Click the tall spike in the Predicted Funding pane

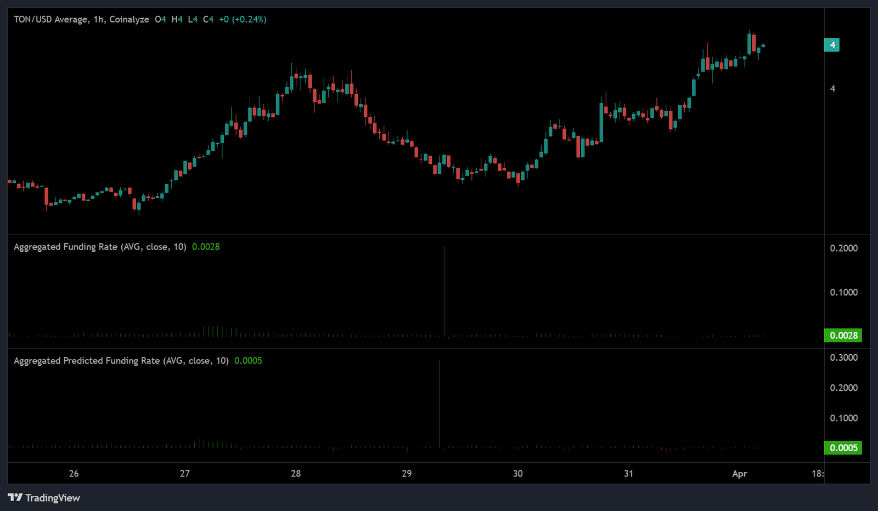[x=440, y=403]
